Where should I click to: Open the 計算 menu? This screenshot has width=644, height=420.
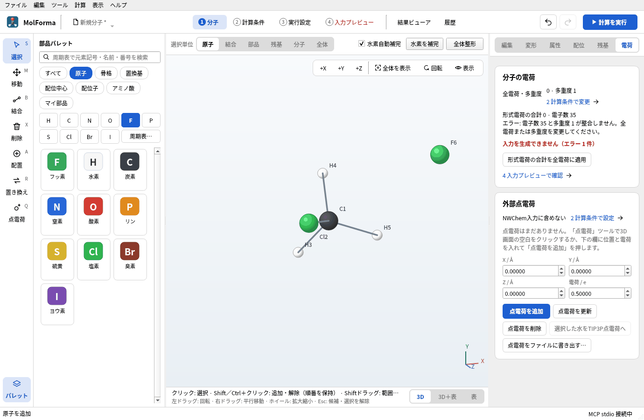pos(80,5)
